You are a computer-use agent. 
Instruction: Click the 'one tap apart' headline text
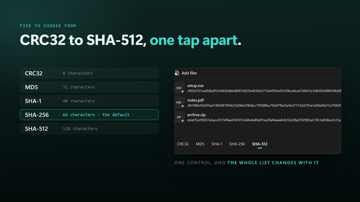[194, 41]
